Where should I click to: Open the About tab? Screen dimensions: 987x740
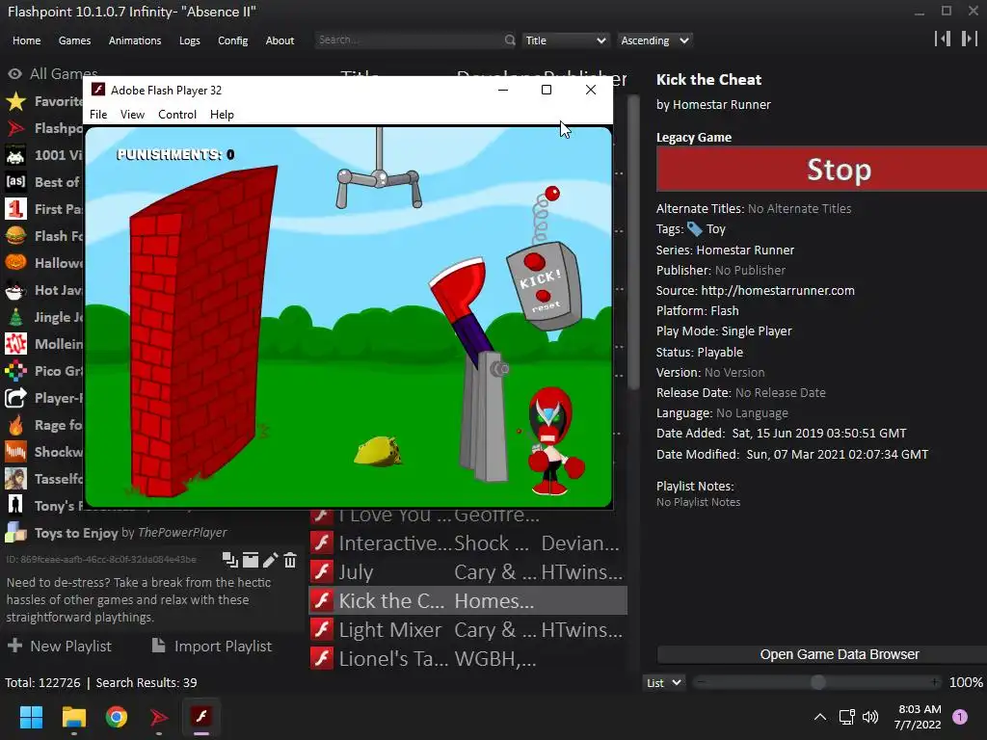280,40
